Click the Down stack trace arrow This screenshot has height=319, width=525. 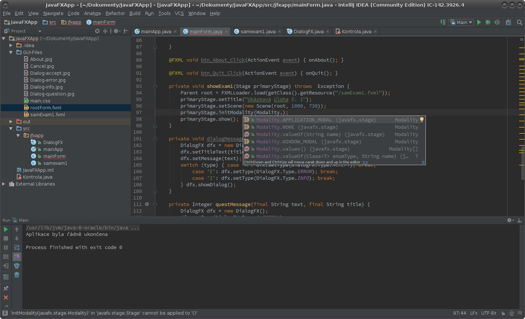[17, 238]
